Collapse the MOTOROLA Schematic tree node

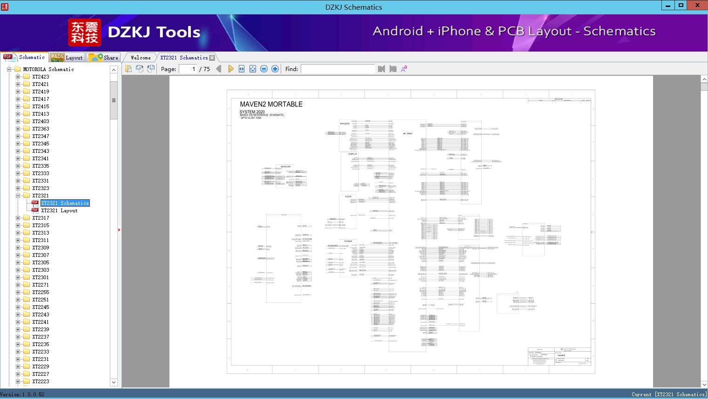9,69
